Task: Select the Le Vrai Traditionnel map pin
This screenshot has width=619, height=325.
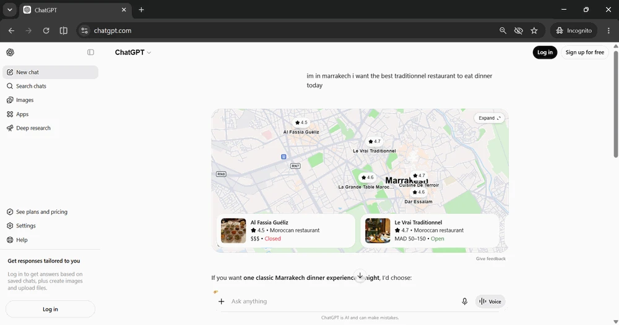Action: click(374, 141)
